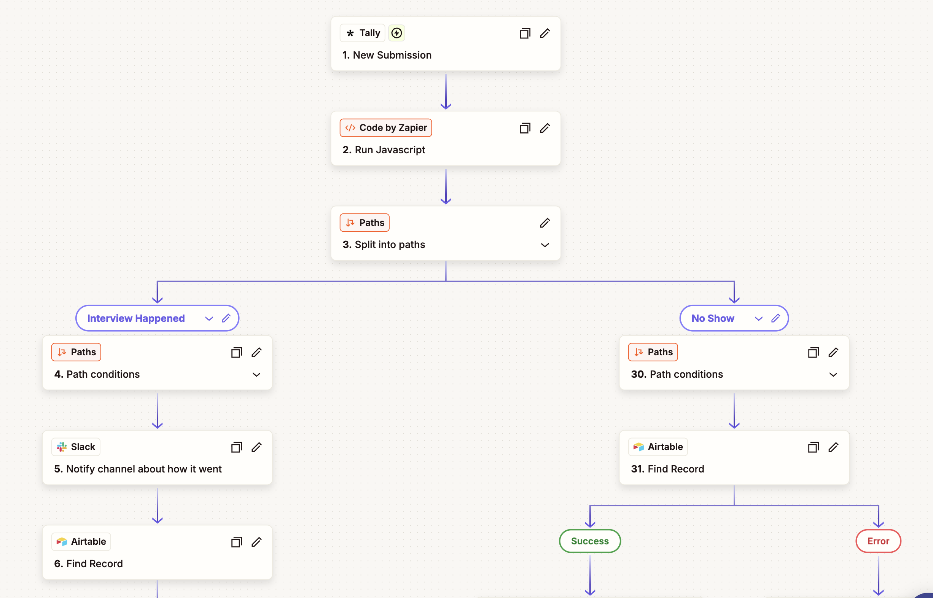Edit the Slack Notify channel step
Viewport: 933px width, 598px height.
(x=257, y=447)
